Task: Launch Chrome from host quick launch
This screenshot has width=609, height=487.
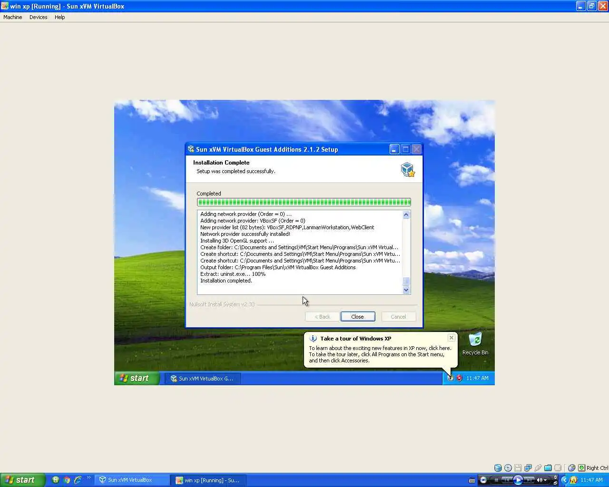Action: pyautogui.click(x=67, y=480)
